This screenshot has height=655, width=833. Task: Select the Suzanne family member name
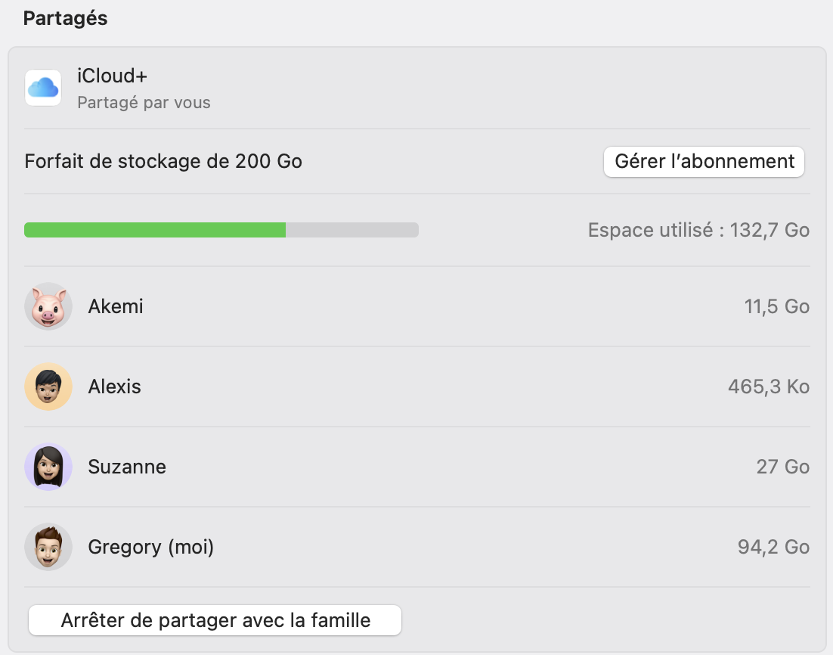pyautogui.click(x=127, y=467)
